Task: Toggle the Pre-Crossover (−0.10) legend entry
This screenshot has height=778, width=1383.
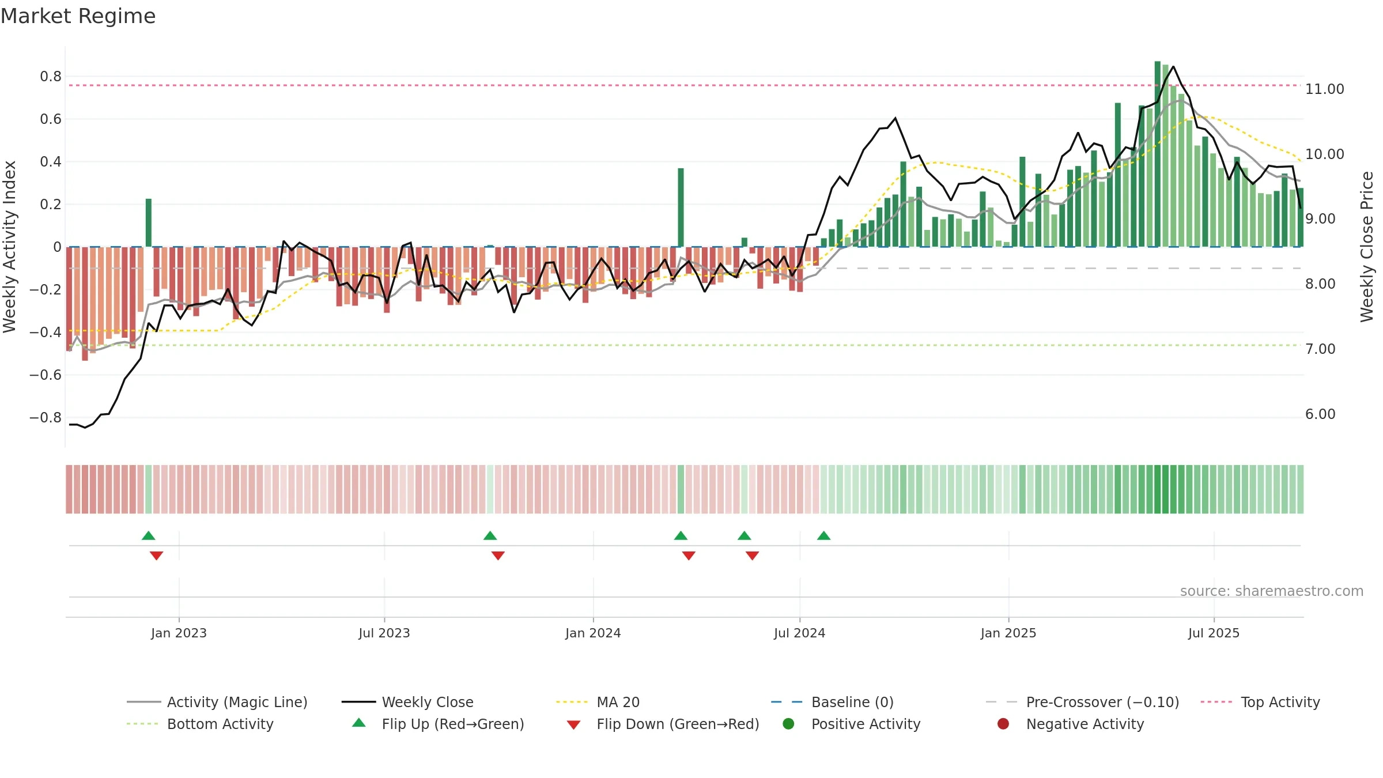Action: click(1082, 702)
